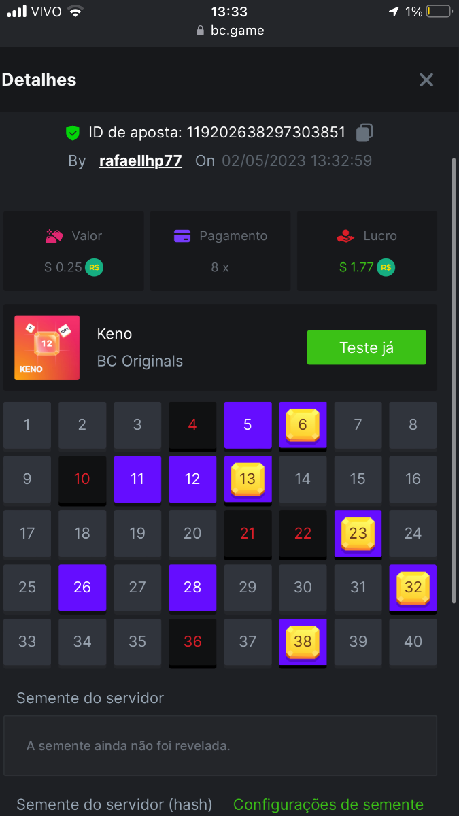Close the Detalhes panel

tap(426, 80)
